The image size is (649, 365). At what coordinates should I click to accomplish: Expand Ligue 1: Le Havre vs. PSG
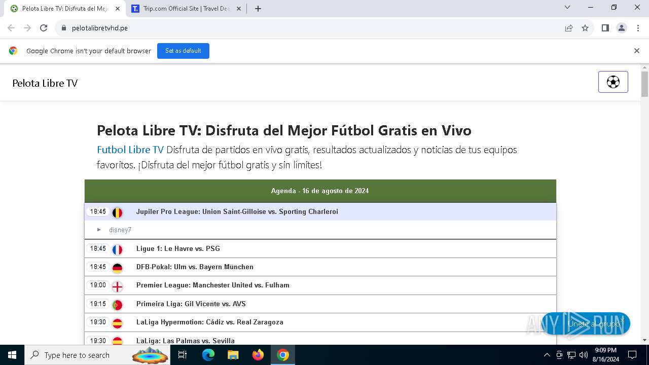(x=320, y=249)
